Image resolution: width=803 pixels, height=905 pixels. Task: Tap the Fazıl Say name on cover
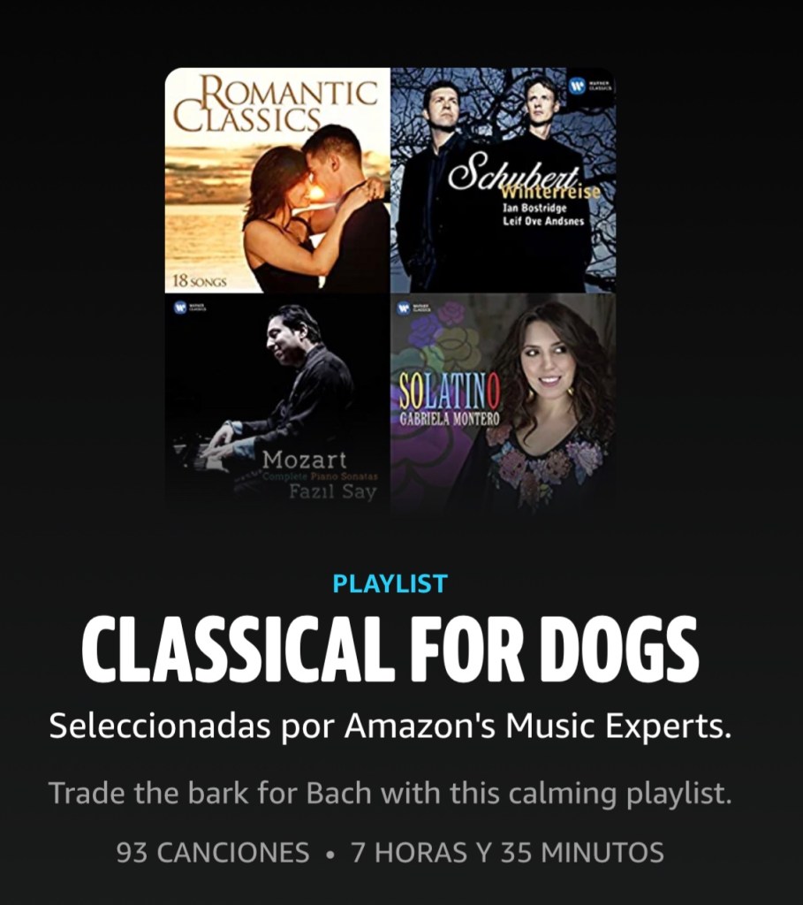click(x=333, y=491)
